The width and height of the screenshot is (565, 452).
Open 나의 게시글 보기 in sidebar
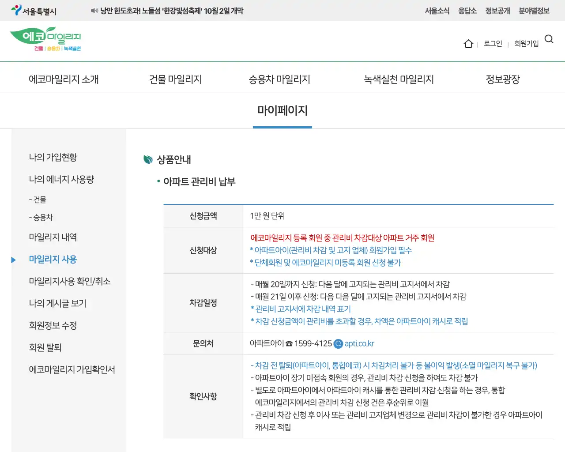pos(58,303)
